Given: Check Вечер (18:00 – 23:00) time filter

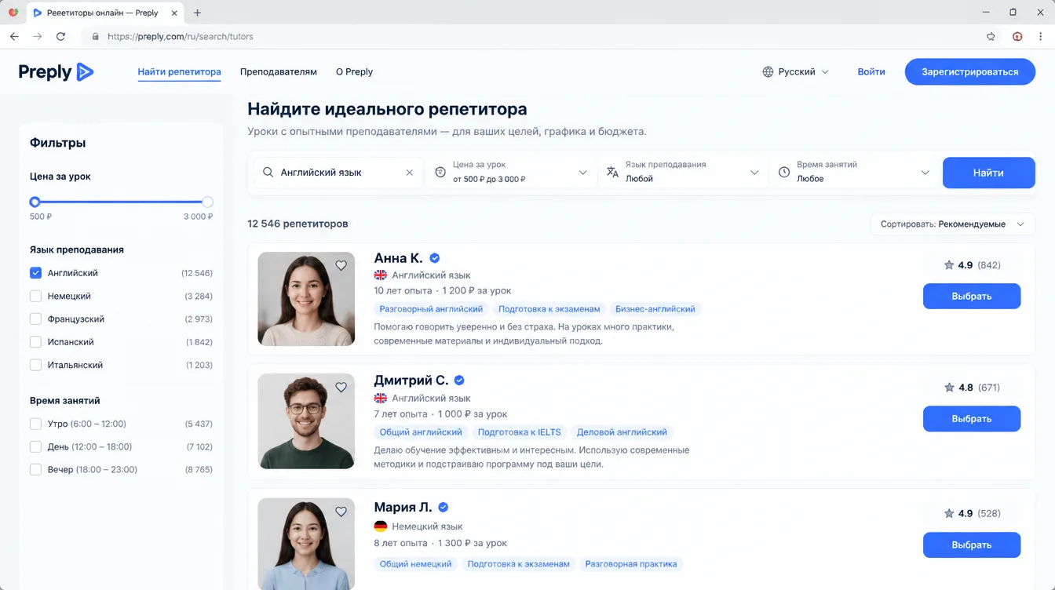Looking at the screenshot, I should 35,470.
